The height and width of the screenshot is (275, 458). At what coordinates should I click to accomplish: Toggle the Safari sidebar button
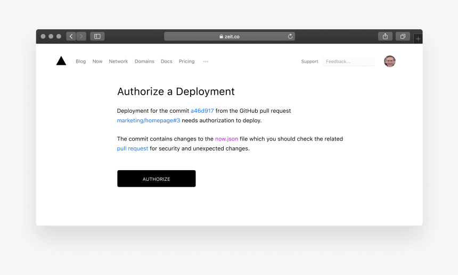(97, 36)
